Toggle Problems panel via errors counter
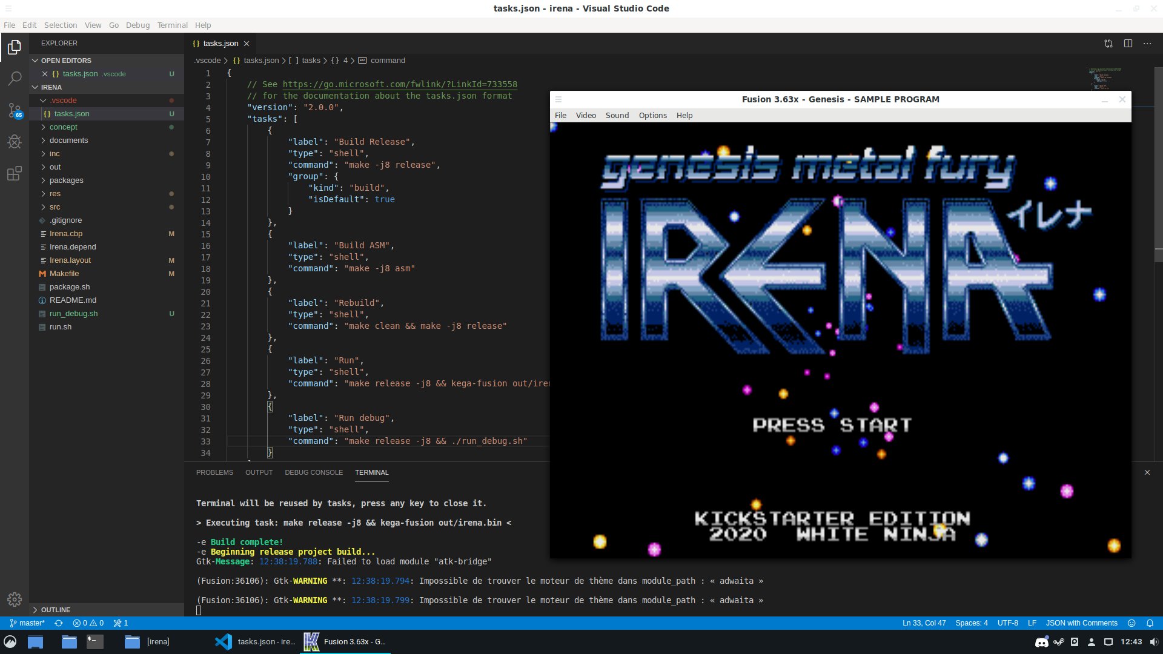The width and height of the screenshot is (1163, 654). (87, 623)
